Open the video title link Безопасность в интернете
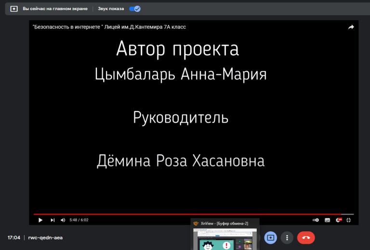Image resolution: width=370 pixels, height=250 pixels. click(109, 27)
